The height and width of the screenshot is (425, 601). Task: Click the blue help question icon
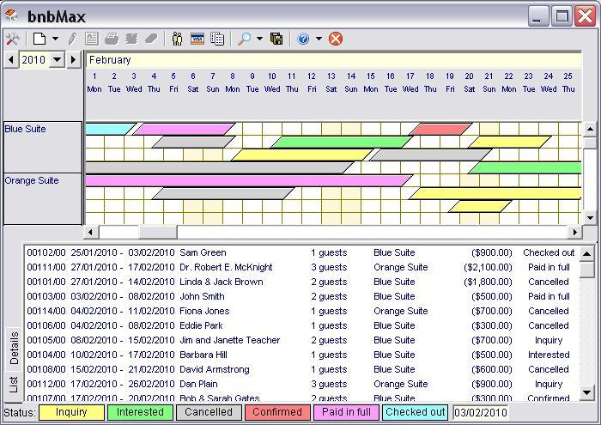coord(303,39)
